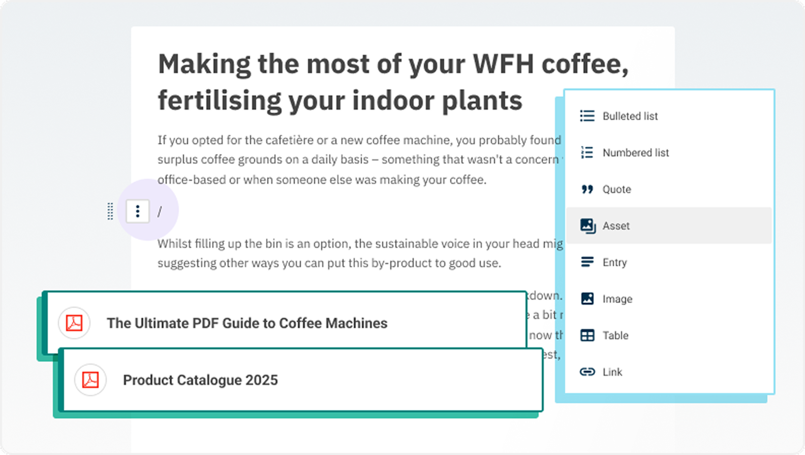Viewport: 805px width, 455px height.
Task: Click the Bulleted list icon
Action: pos(587,116)
